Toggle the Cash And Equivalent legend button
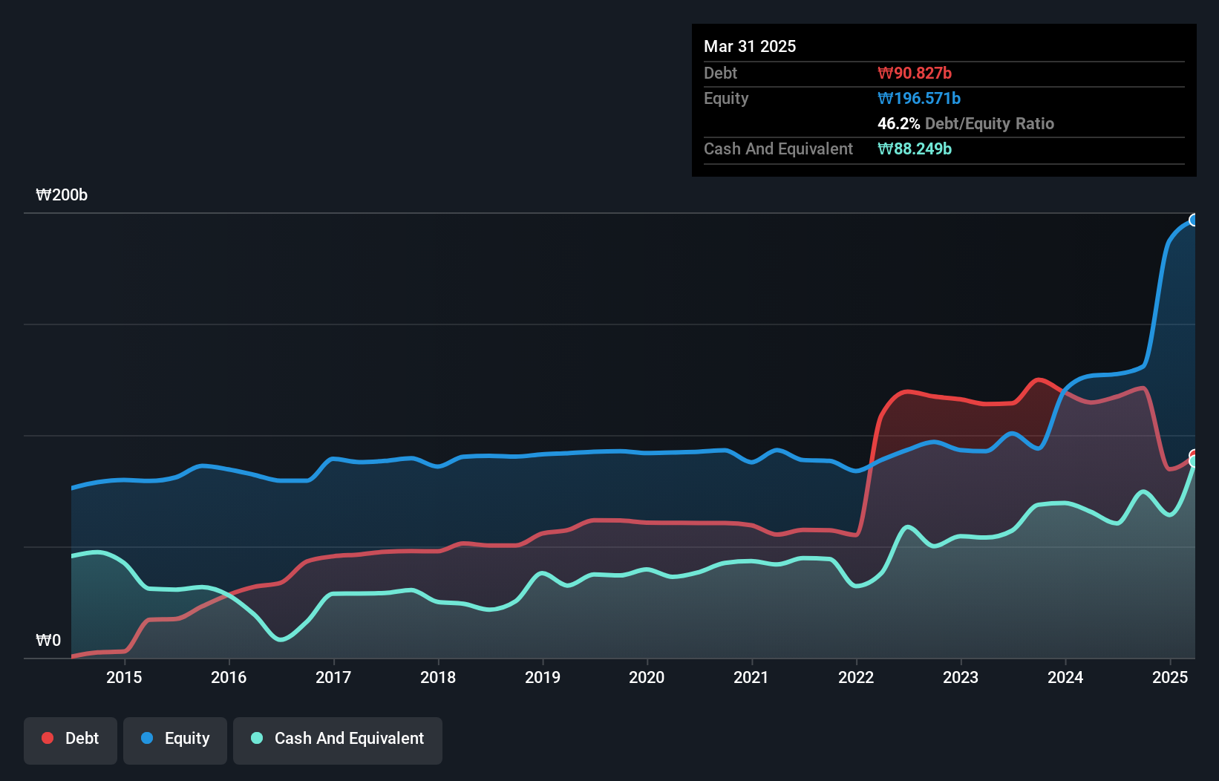1219x781 pixels. pos(338,740)
